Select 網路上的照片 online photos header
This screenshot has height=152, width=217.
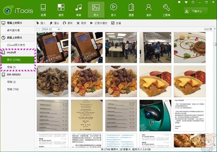(x=18, y=38)
